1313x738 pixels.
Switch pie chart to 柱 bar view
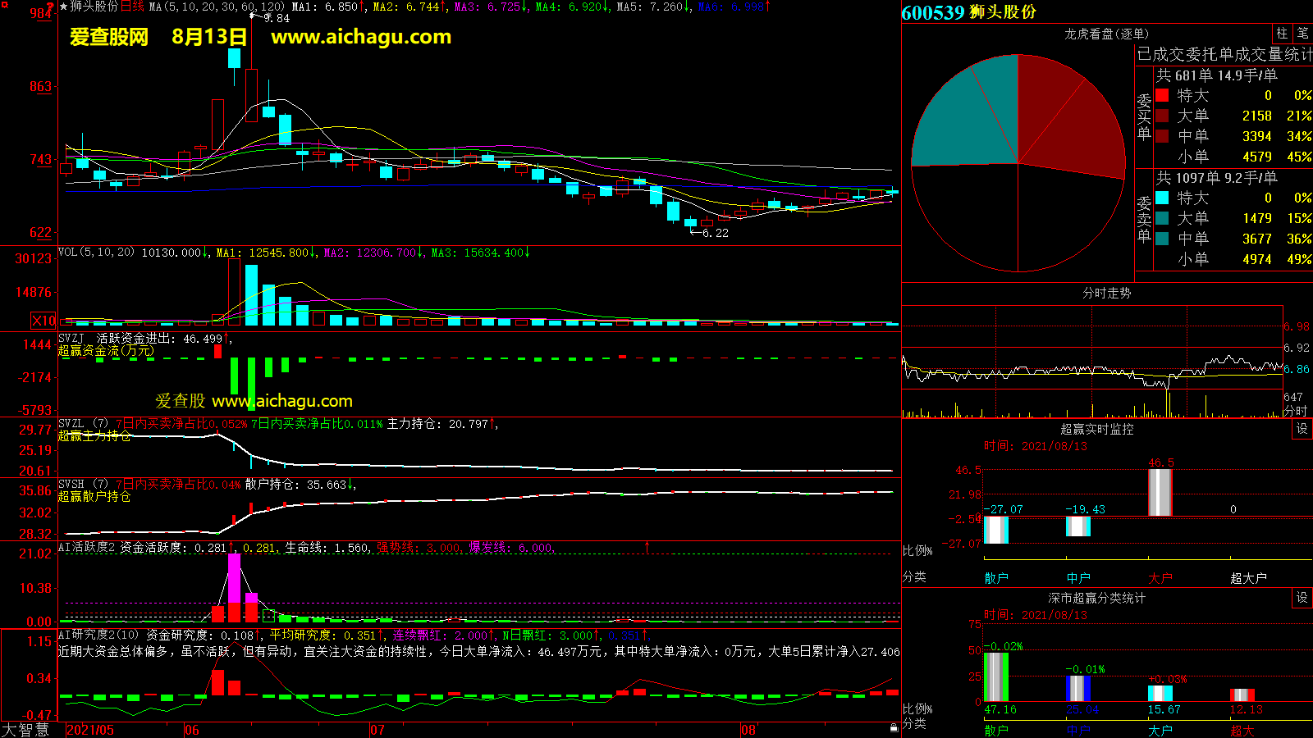click(x=1282, y=33)
